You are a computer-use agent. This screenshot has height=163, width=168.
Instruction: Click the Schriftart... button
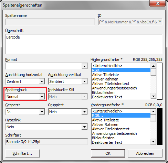point(23,153)
